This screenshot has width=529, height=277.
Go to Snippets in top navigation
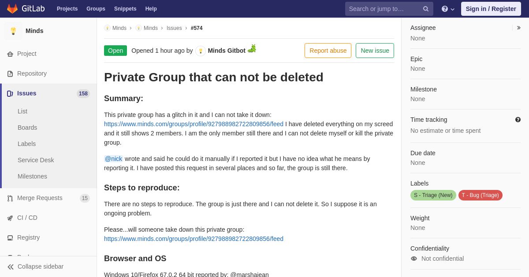pyautogui.click(x=125, y=9)
